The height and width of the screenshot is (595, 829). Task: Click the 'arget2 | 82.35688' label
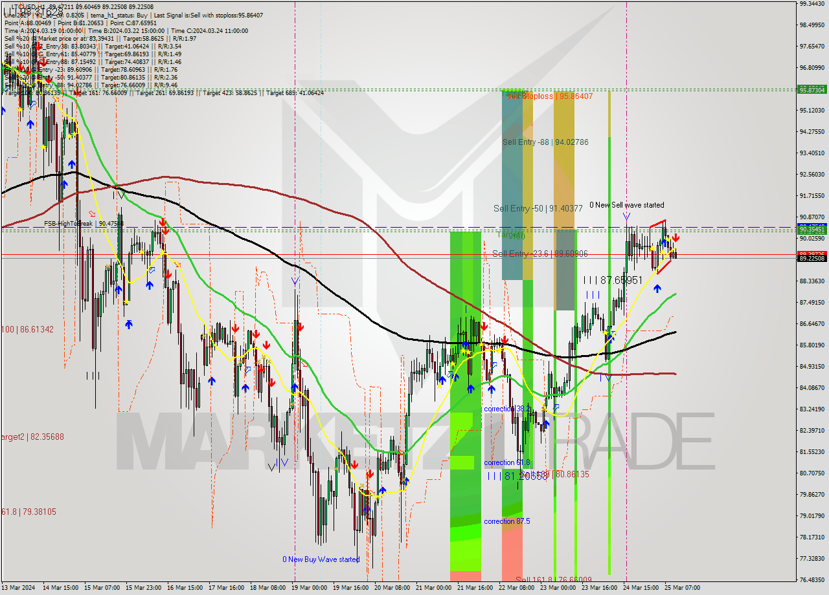click(x=32, y=437)
